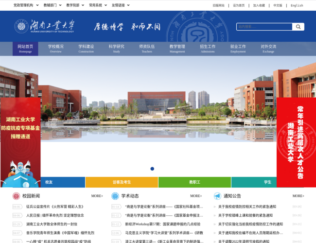Expand the 教学院部 dropdown
The height and width of the screenshot is (243, 316).
click(75, 5)
